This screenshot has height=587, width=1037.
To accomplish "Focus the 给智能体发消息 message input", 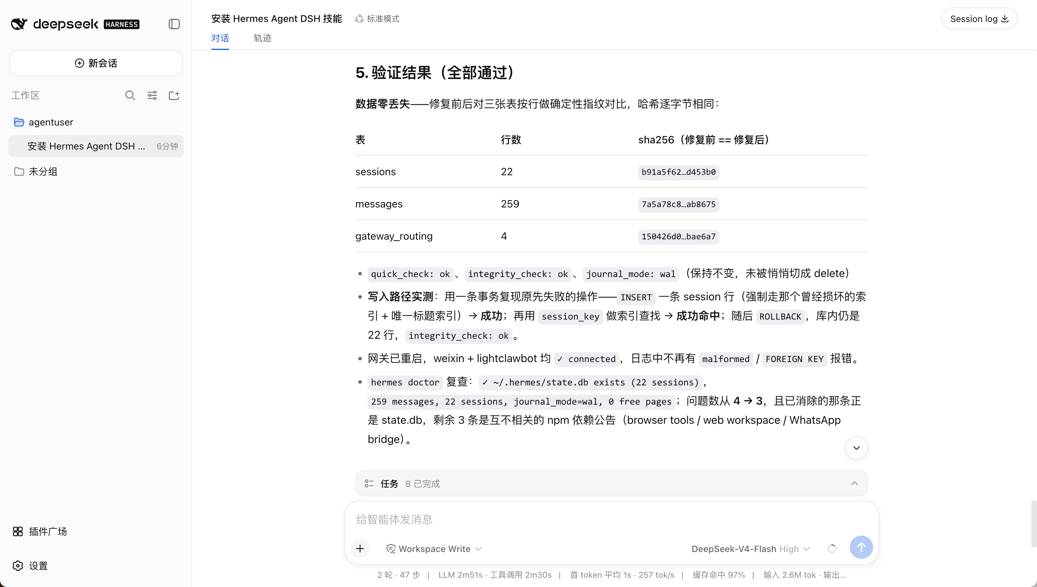I will pyautogui.click(x=611, y=519).
